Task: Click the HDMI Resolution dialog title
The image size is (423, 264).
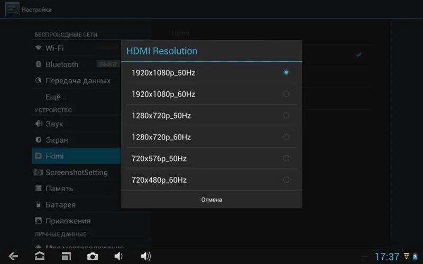Action: pos(162,51)
